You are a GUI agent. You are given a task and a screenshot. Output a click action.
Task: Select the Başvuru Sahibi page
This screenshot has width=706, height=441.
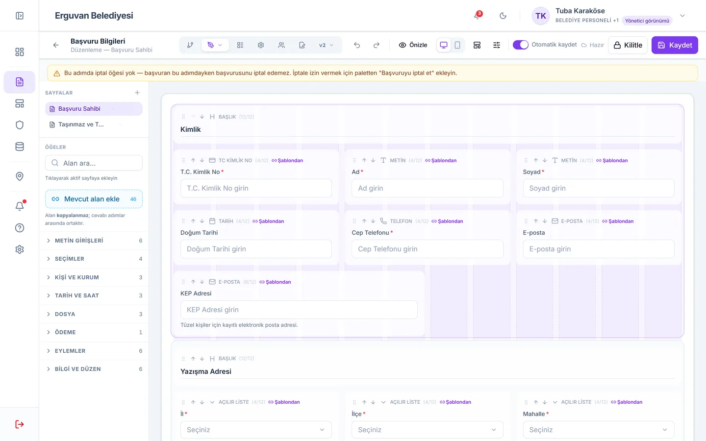coord(94,109)
